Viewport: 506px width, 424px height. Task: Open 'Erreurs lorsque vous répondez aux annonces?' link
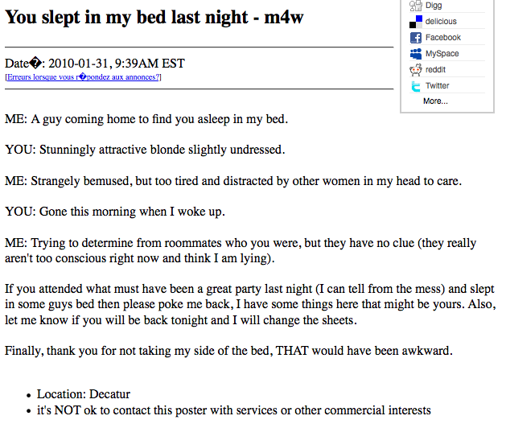point(83,77)
